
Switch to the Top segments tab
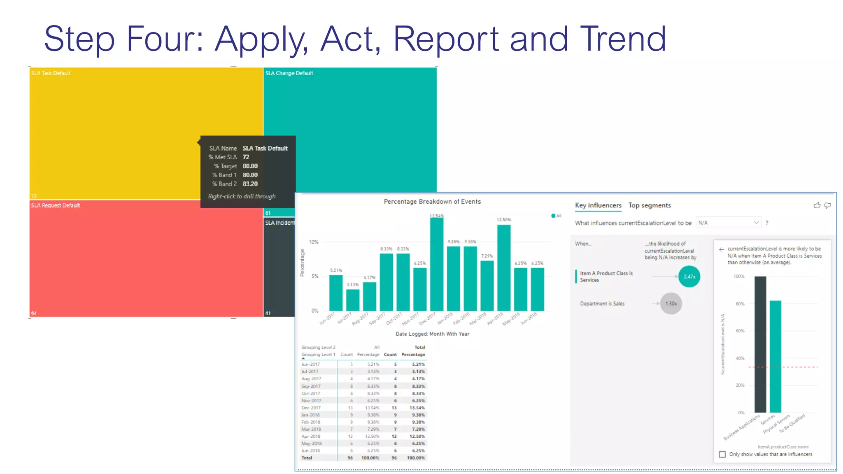coord(649,205)
